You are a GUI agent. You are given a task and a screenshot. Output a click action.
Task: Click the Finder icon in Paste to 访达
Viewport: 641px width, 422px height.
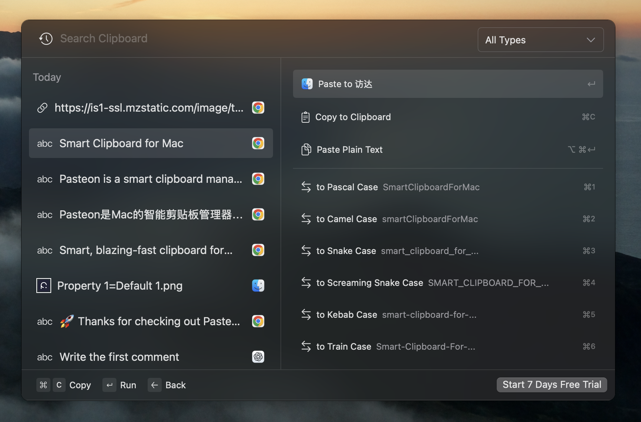coord(307,84)
